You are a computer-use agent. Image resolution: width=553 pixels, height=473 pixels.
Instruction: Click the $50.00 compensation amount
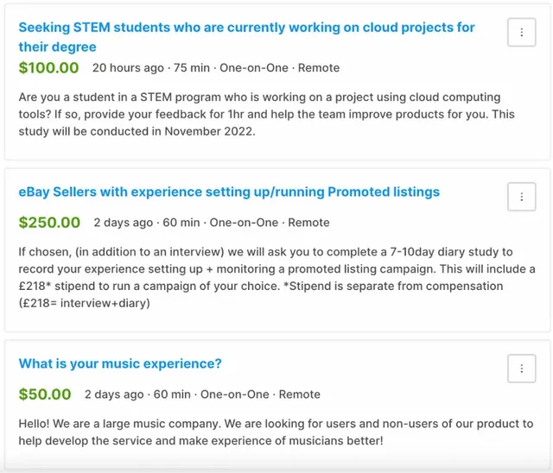[x=45, y=394]
